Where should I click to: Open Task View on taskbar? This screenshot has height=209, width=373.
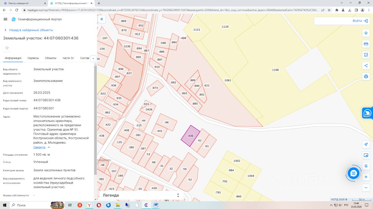[x=70, y=205]
